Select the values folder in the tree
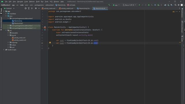The width and height of the screenshot is (185, 104). point(14,45)
